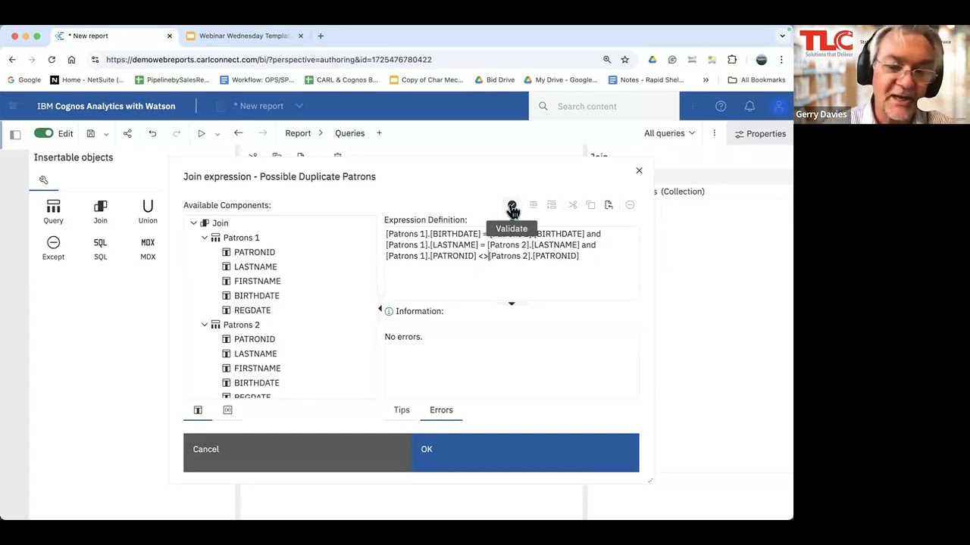Screen dimensions: 970x545
Task: Switch to the data items view icon
Action: [198, 410]
